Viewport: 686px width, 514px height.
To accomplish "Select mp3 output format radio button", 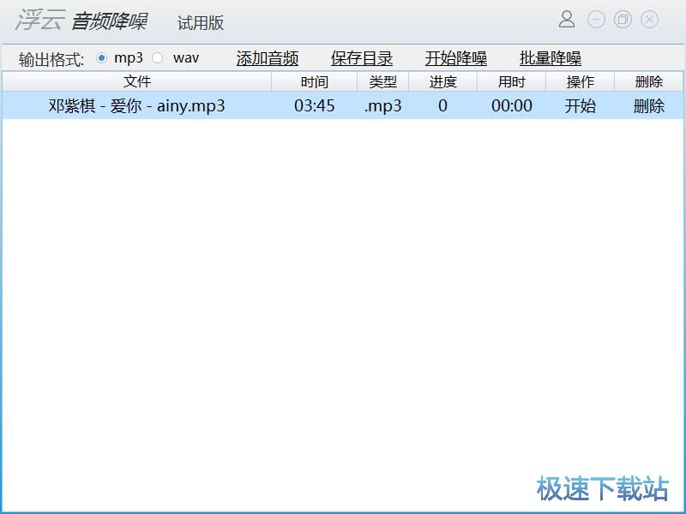I will [101, 57].
